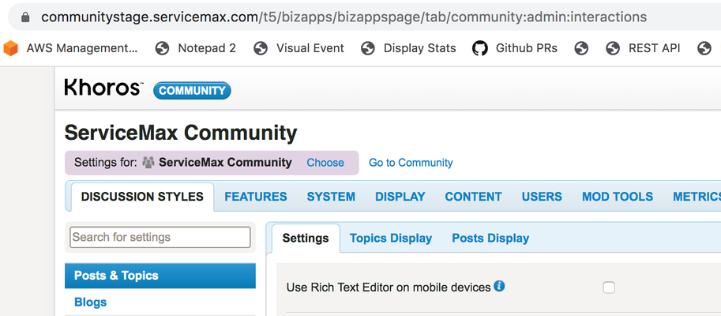The image size is (721, 316).
Task: Click the Choose link
Action: [x=325, y=163]
